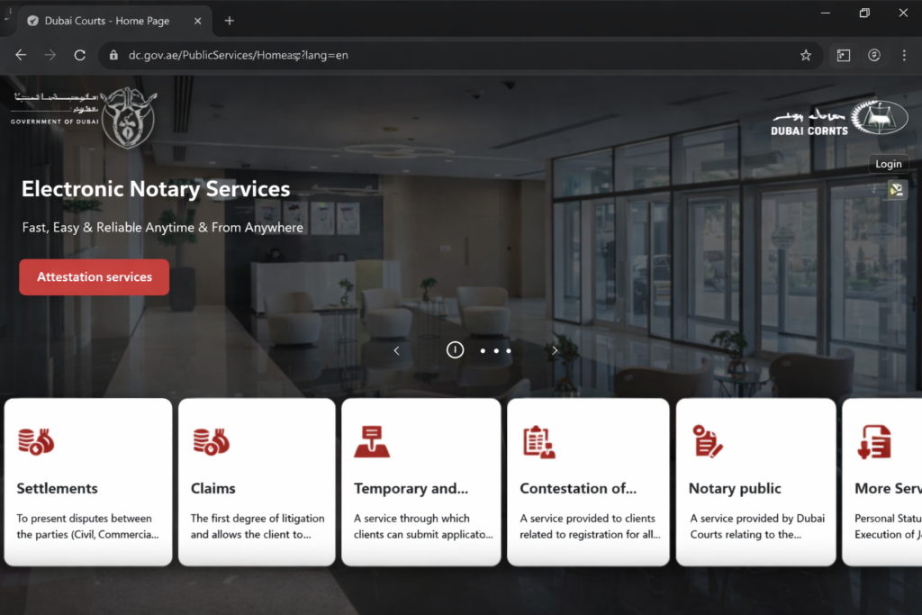Click the Settlements money bags icon
The height and width of the screenshot is (615, 922).
tap(36, 441)
